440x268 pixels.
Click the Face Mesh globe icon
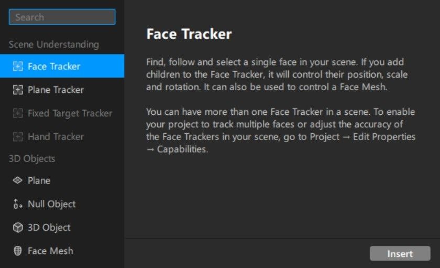click(x=18, y=251)
